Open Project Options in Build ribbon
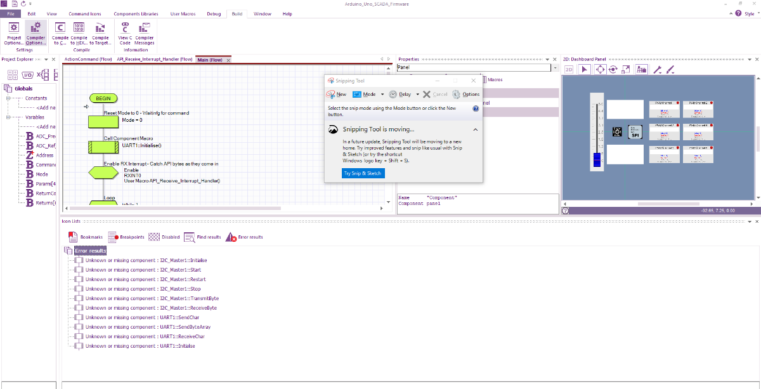This screenshot has width=761, height=389. pyautogui.click(x=13, y=34)
